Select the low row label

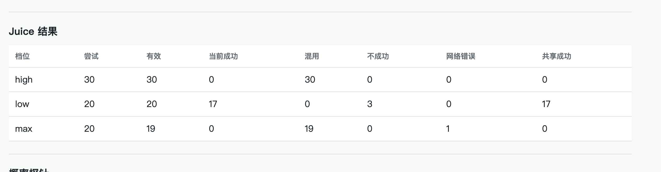pos(22,104)
